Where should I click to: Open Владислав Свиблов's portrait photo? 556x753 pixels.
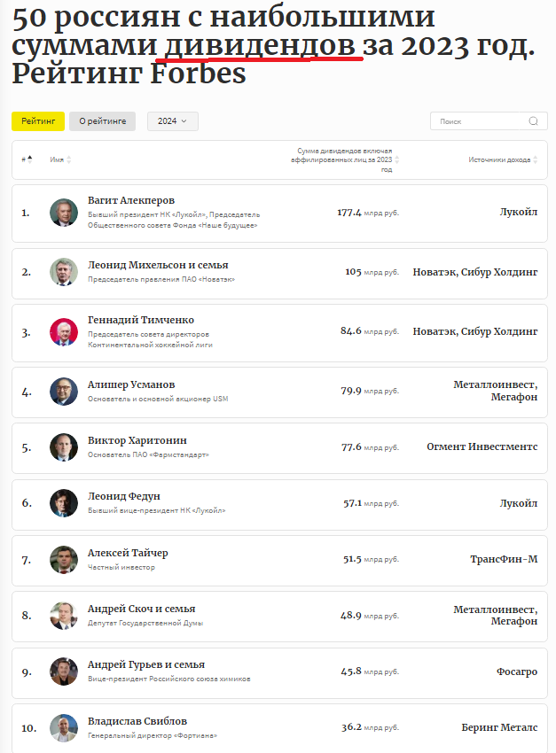64,727
